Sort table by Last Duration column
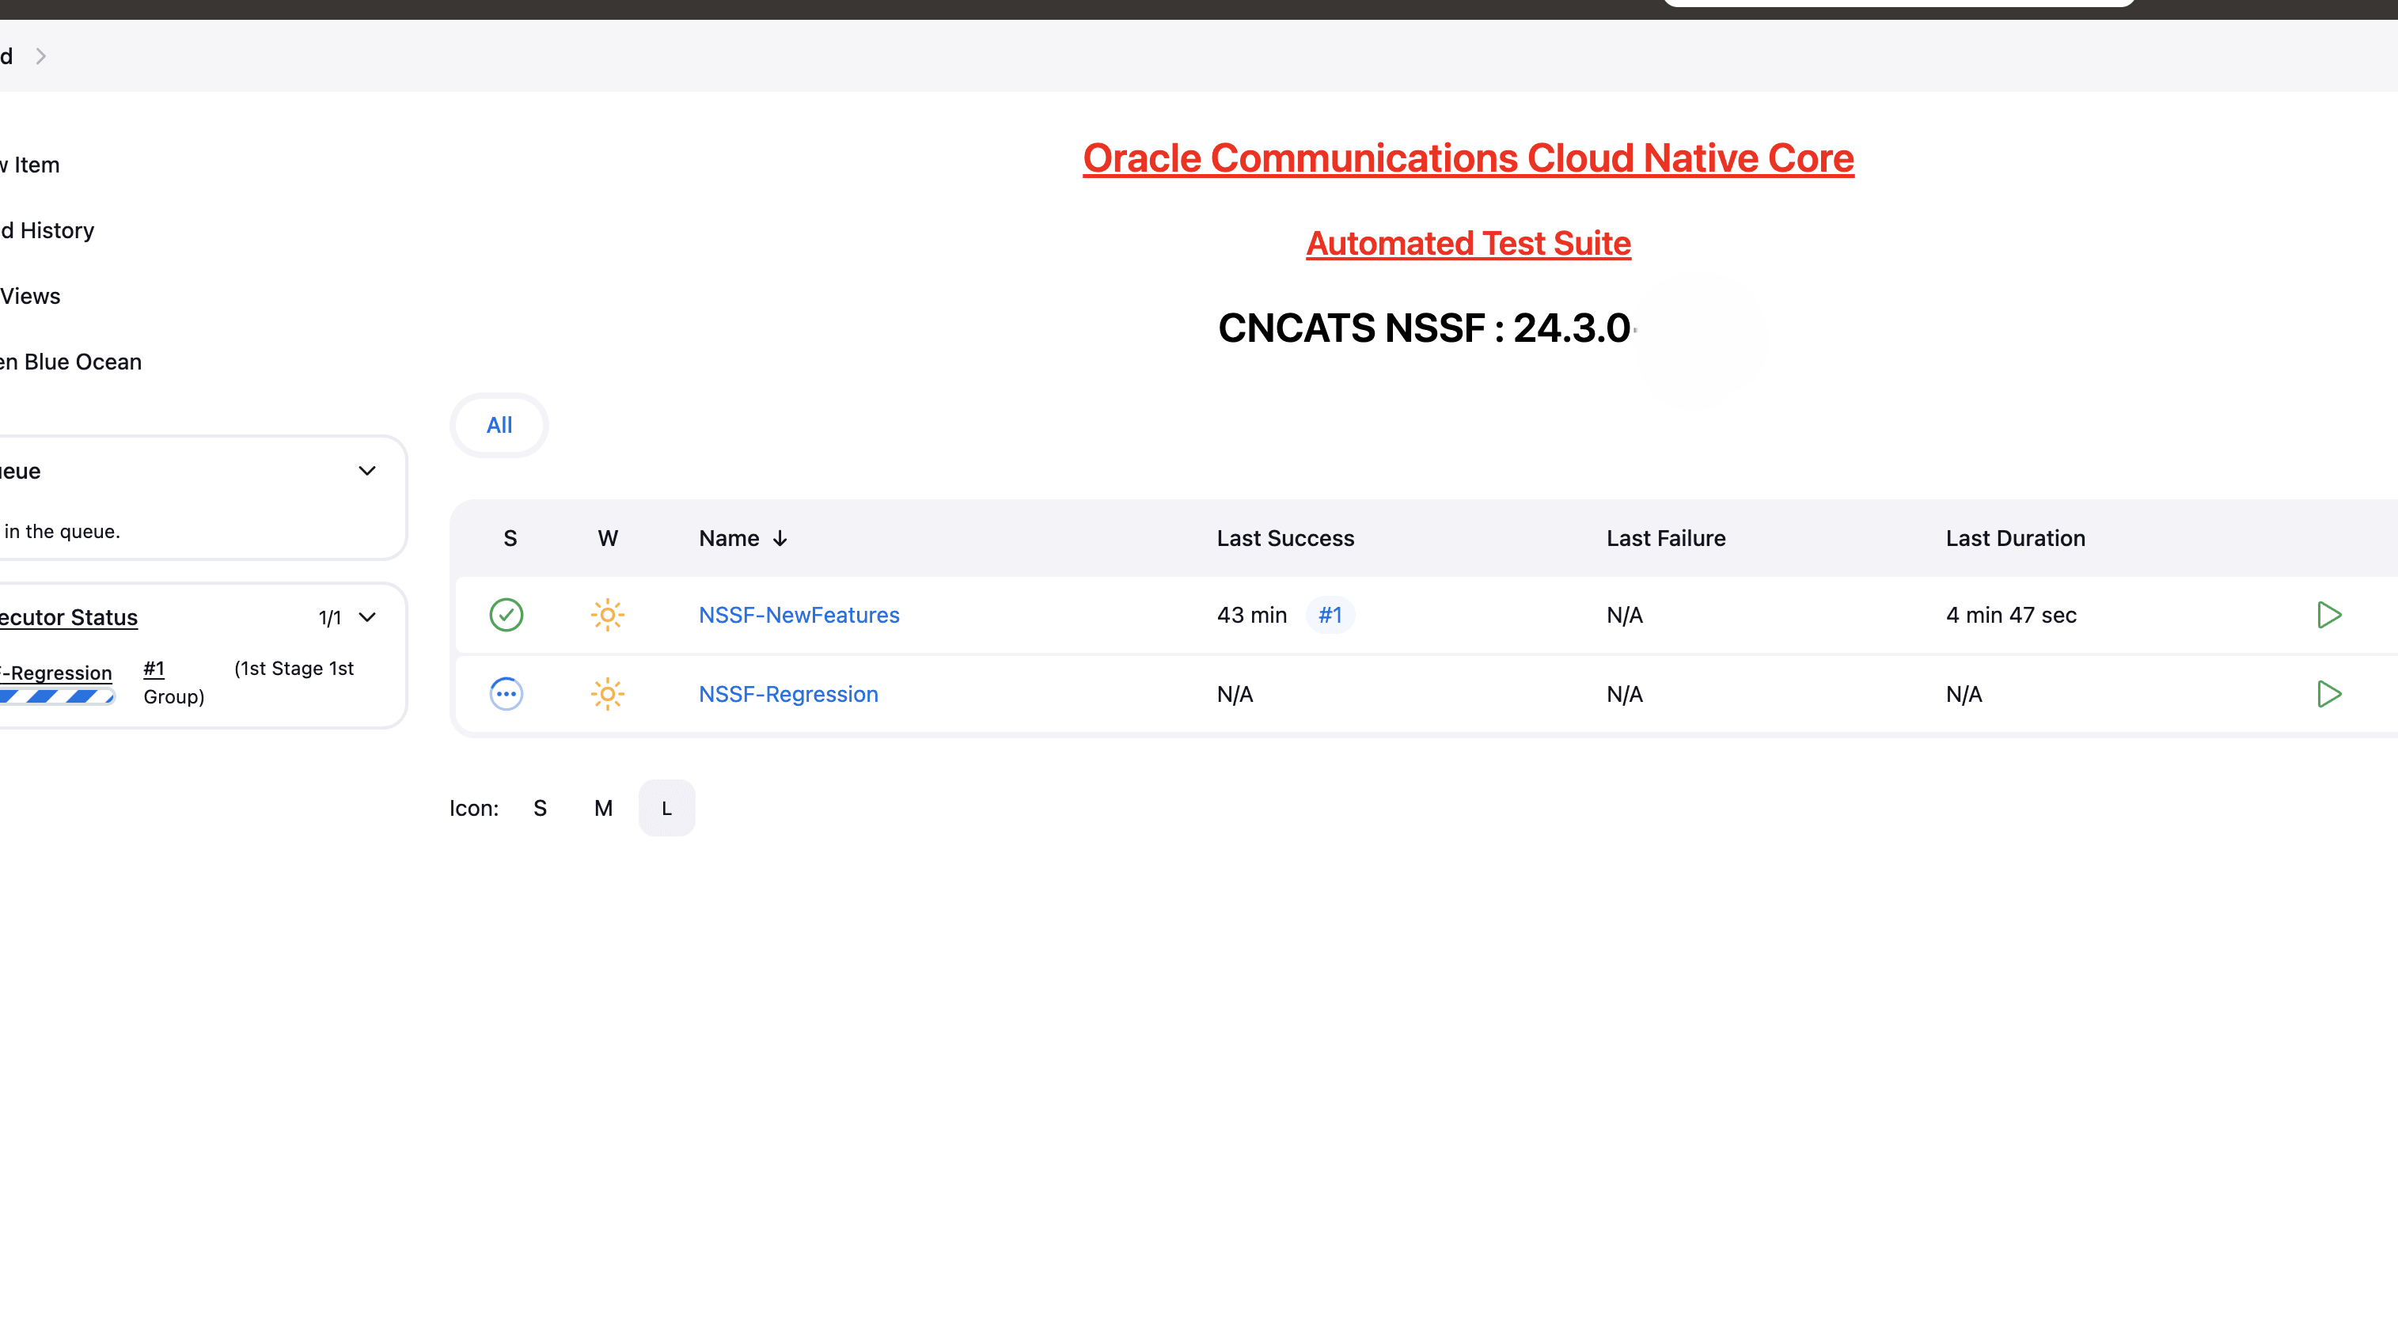The image size is (2398, 1327). (x=2014, y=538)
